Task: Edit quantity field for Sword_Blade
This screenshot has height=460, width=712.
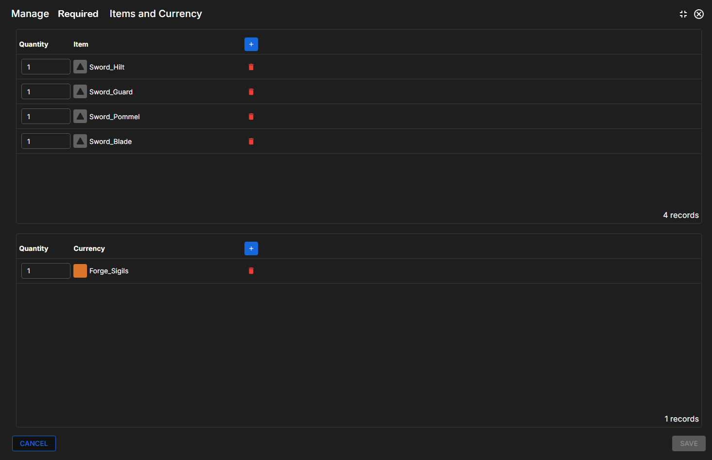Action: click(x=46, y=141)
